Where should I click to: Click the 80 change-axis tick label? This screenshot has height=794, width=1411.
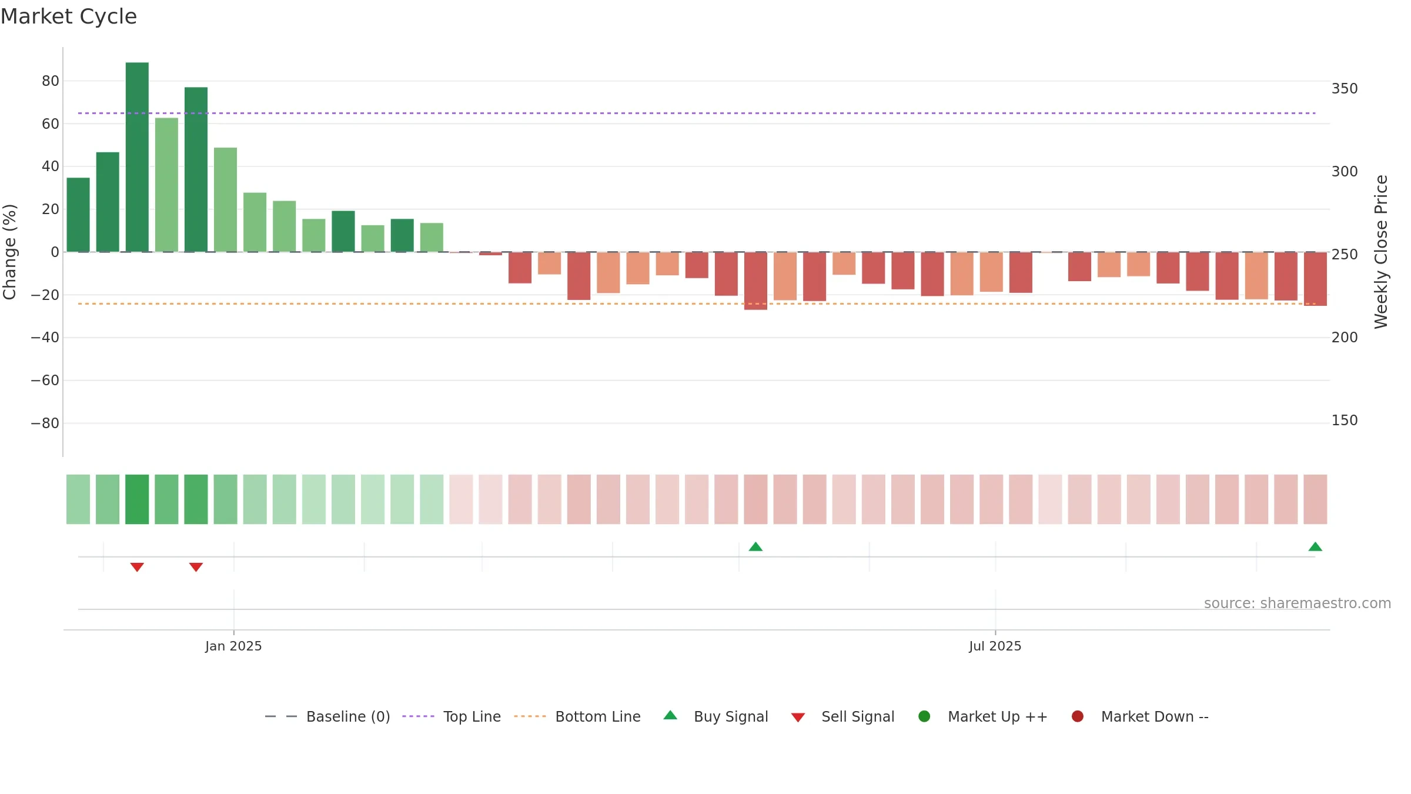click(x=51, y=81)
